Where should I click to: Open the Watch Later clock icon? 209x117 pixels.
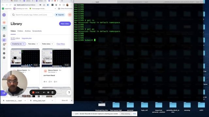(4, 49)
